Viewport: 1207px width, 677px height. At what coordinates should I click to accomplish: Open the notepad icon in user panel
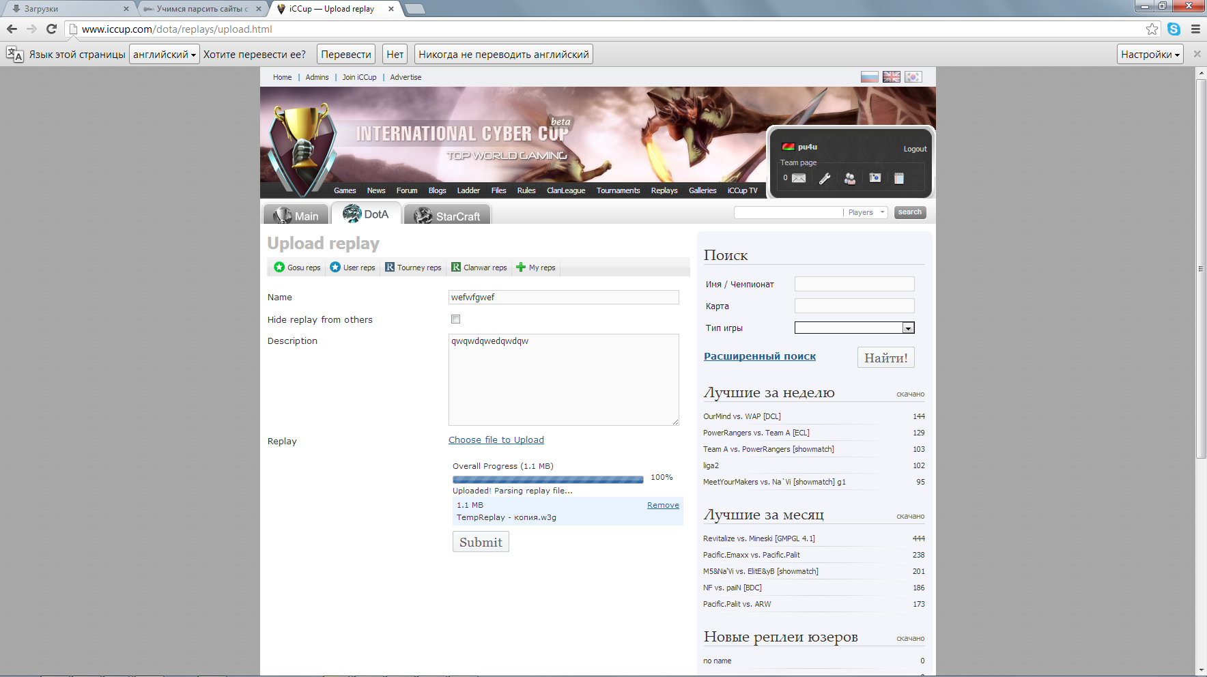coord(899,178)
